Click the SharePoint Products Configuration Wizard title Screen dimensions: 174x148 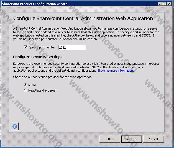tap(35, 4)
